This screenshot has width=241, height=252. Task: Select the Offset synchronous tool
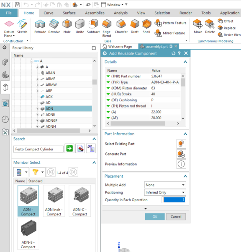point(225,21)
